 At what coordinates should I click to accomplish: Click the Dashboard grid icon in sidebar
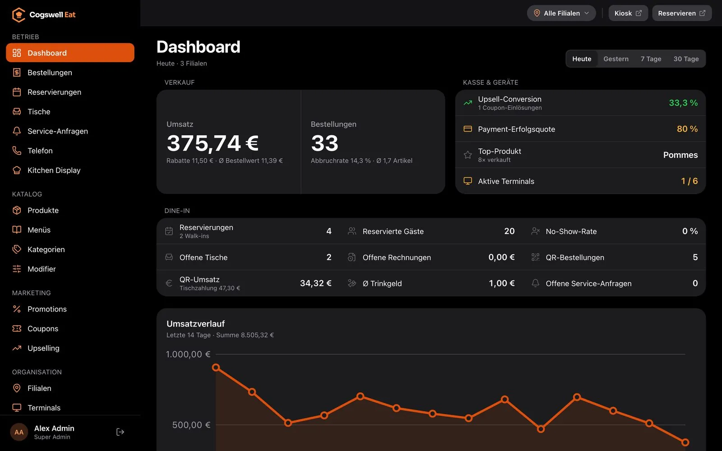17,53
